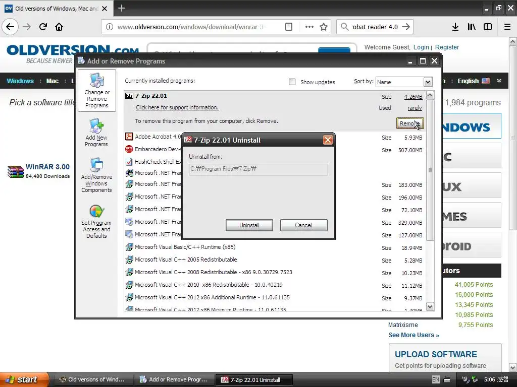
Task: Toggle reader view in address bar
Action: click(x=288, y=27)
